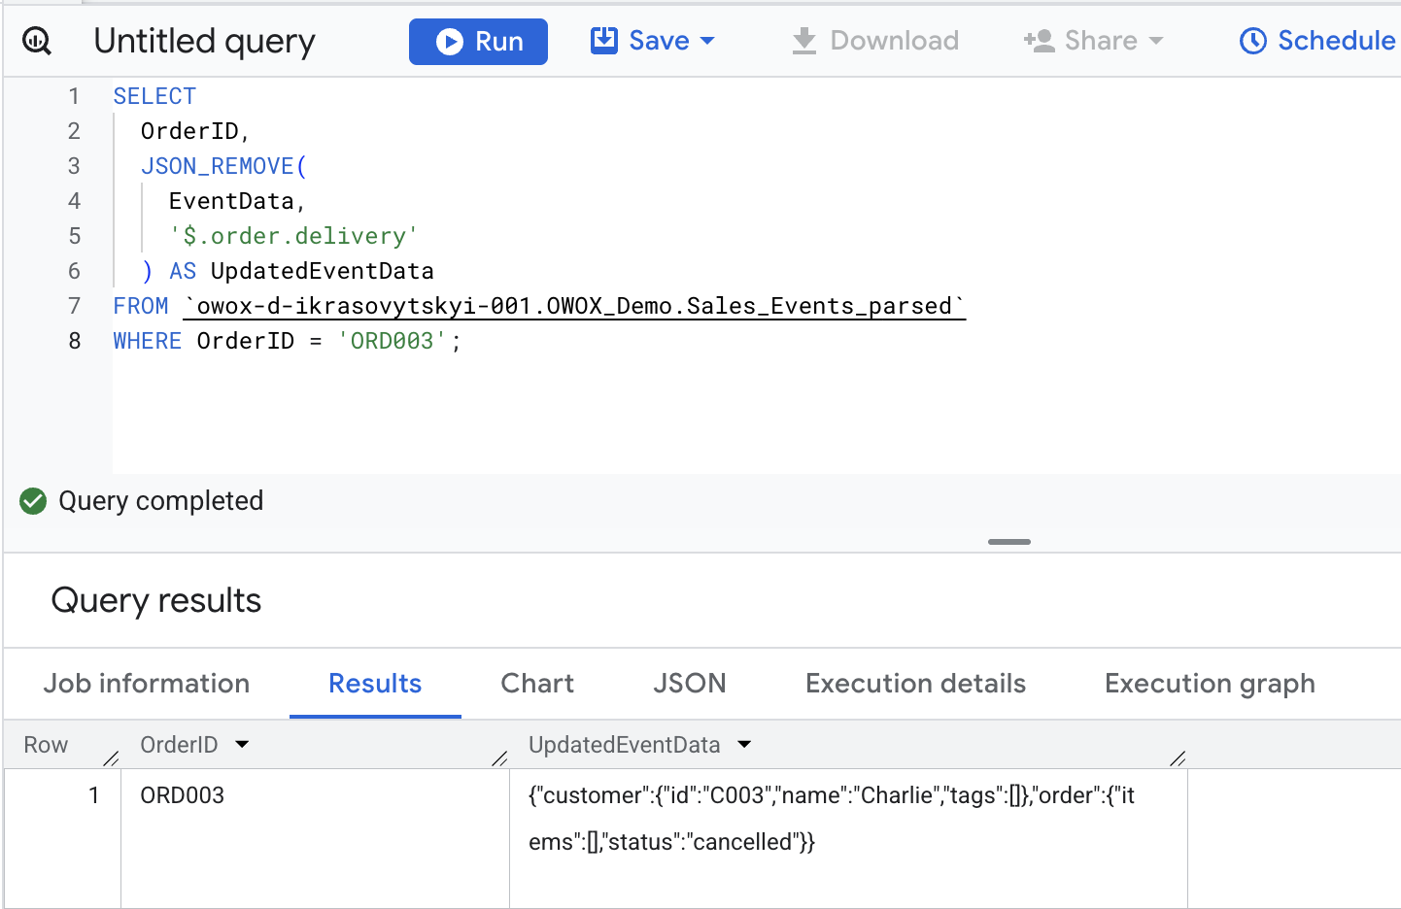Click the 'ORD003' string in the WHERE clause
Viewport: 1401px width, 909px height.
coord(392,341)
